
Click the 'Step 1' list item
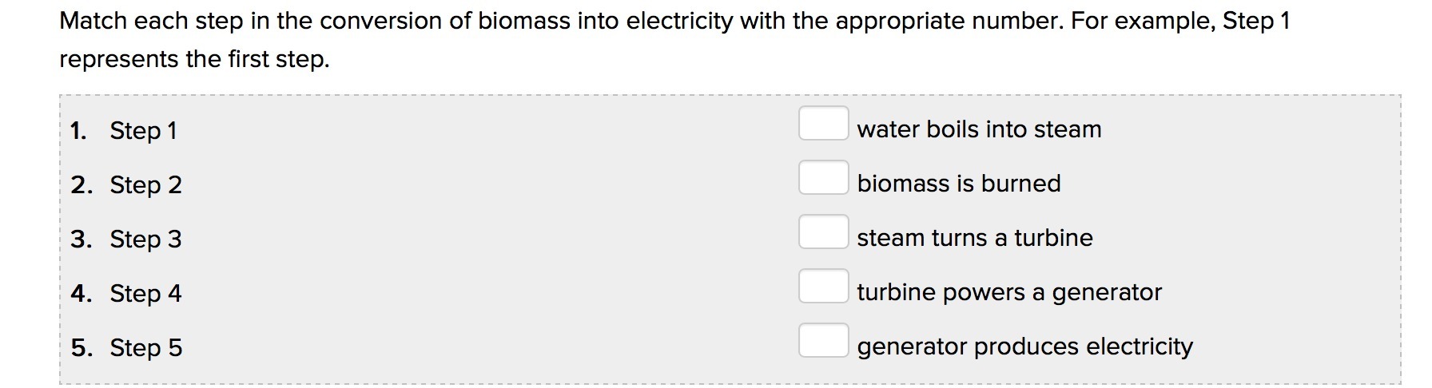coord(143,131)
